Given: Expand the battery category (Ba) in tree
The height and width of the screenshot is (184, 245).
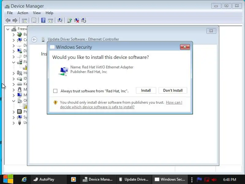Looking at the screenshot, I should pyautogui.click(x=13, y=35).
